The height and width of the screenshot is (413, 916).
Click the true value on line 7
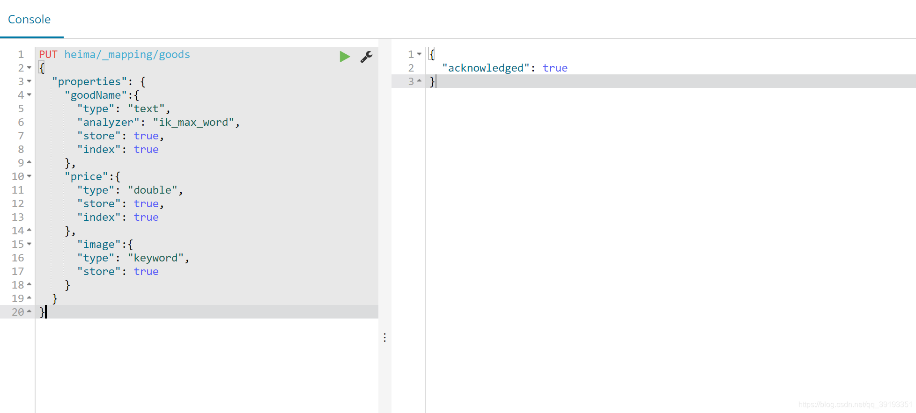146,136
